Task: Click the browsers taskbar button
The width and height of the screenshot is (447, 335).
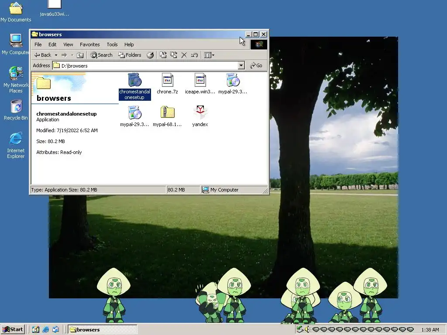Action: tap(103, 330)
